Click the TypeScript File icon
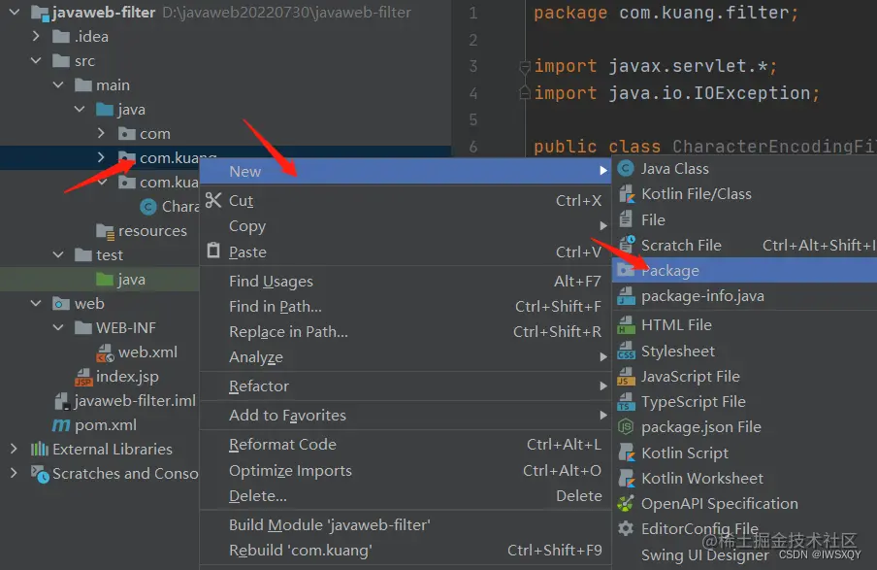The image size is (877, 570). 626,401
